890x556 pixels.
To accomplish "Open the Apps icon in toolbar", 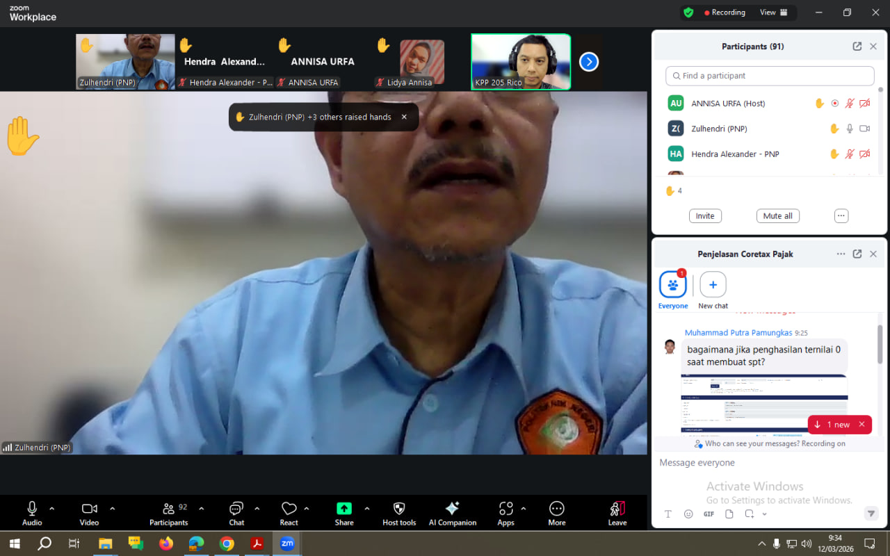I will (505, 509).
